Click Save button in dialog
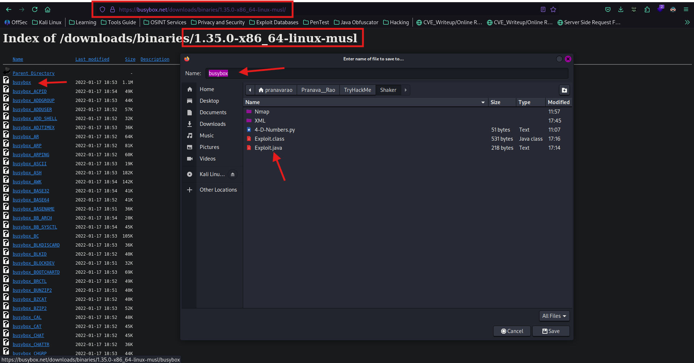 tap(551, 331)
